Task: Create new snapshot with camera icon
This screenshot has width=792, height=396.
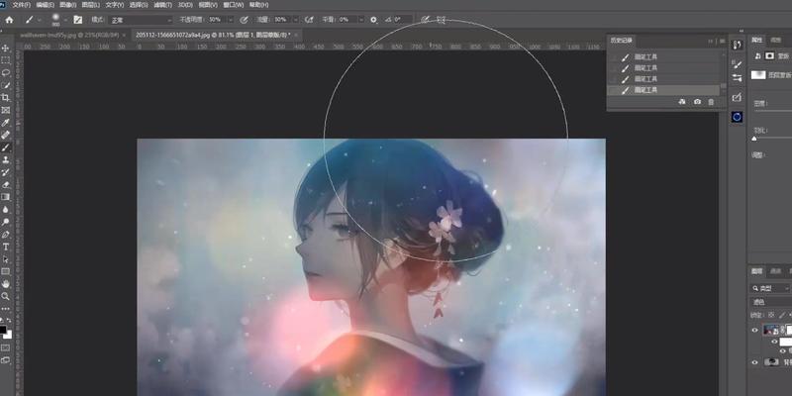Action: (x=698, y=102)
